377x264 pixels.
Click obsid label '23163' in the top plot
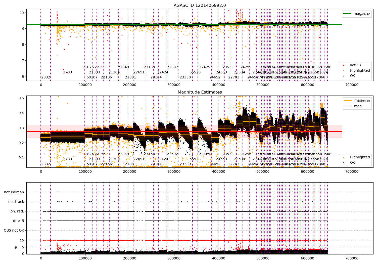tap(149, 67)
